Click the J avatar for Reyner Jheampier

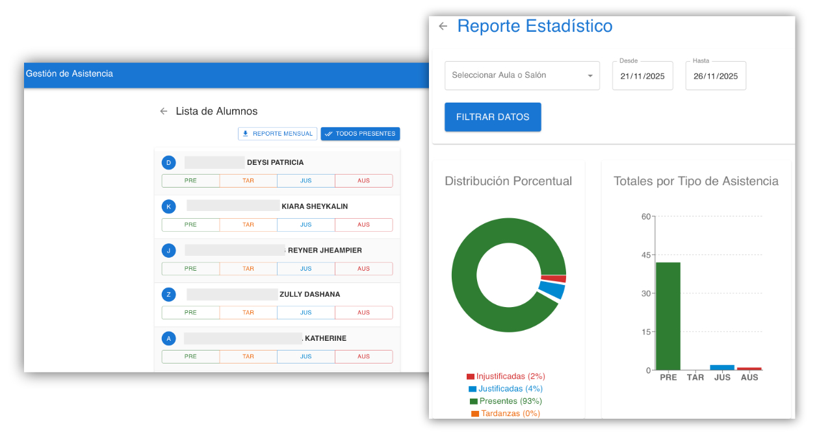tap(168, 251)
